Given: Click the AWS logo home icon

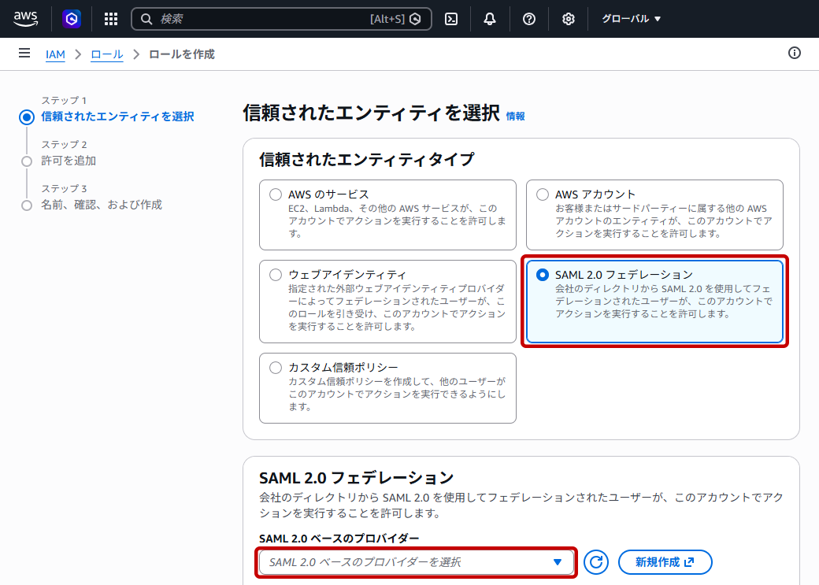Looking at the screenshot, I should pos(25,19).
